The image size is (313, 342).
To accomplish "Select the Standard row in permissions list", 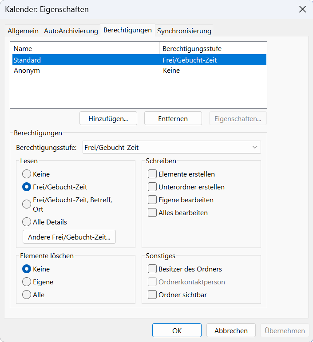I will [x=27, y=60].
